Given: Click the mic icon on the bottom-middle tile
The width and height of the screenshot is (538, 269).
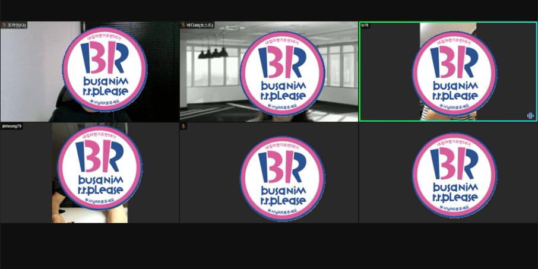Looking at the screenshot, I should [183, 126].
